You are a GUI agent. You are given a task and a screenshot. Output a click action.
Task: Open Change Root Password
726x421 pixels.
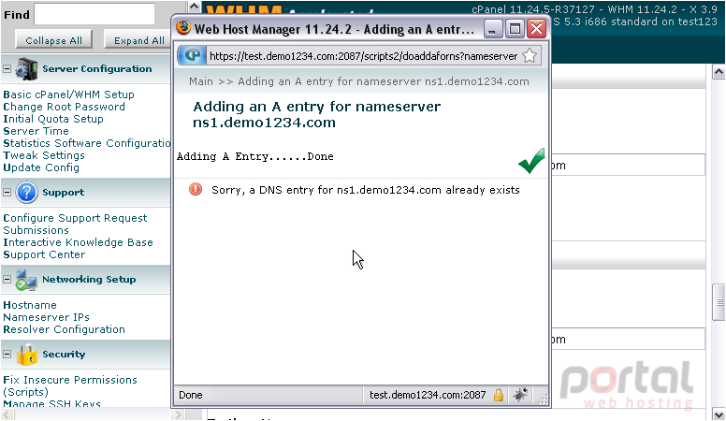[64, 107]
